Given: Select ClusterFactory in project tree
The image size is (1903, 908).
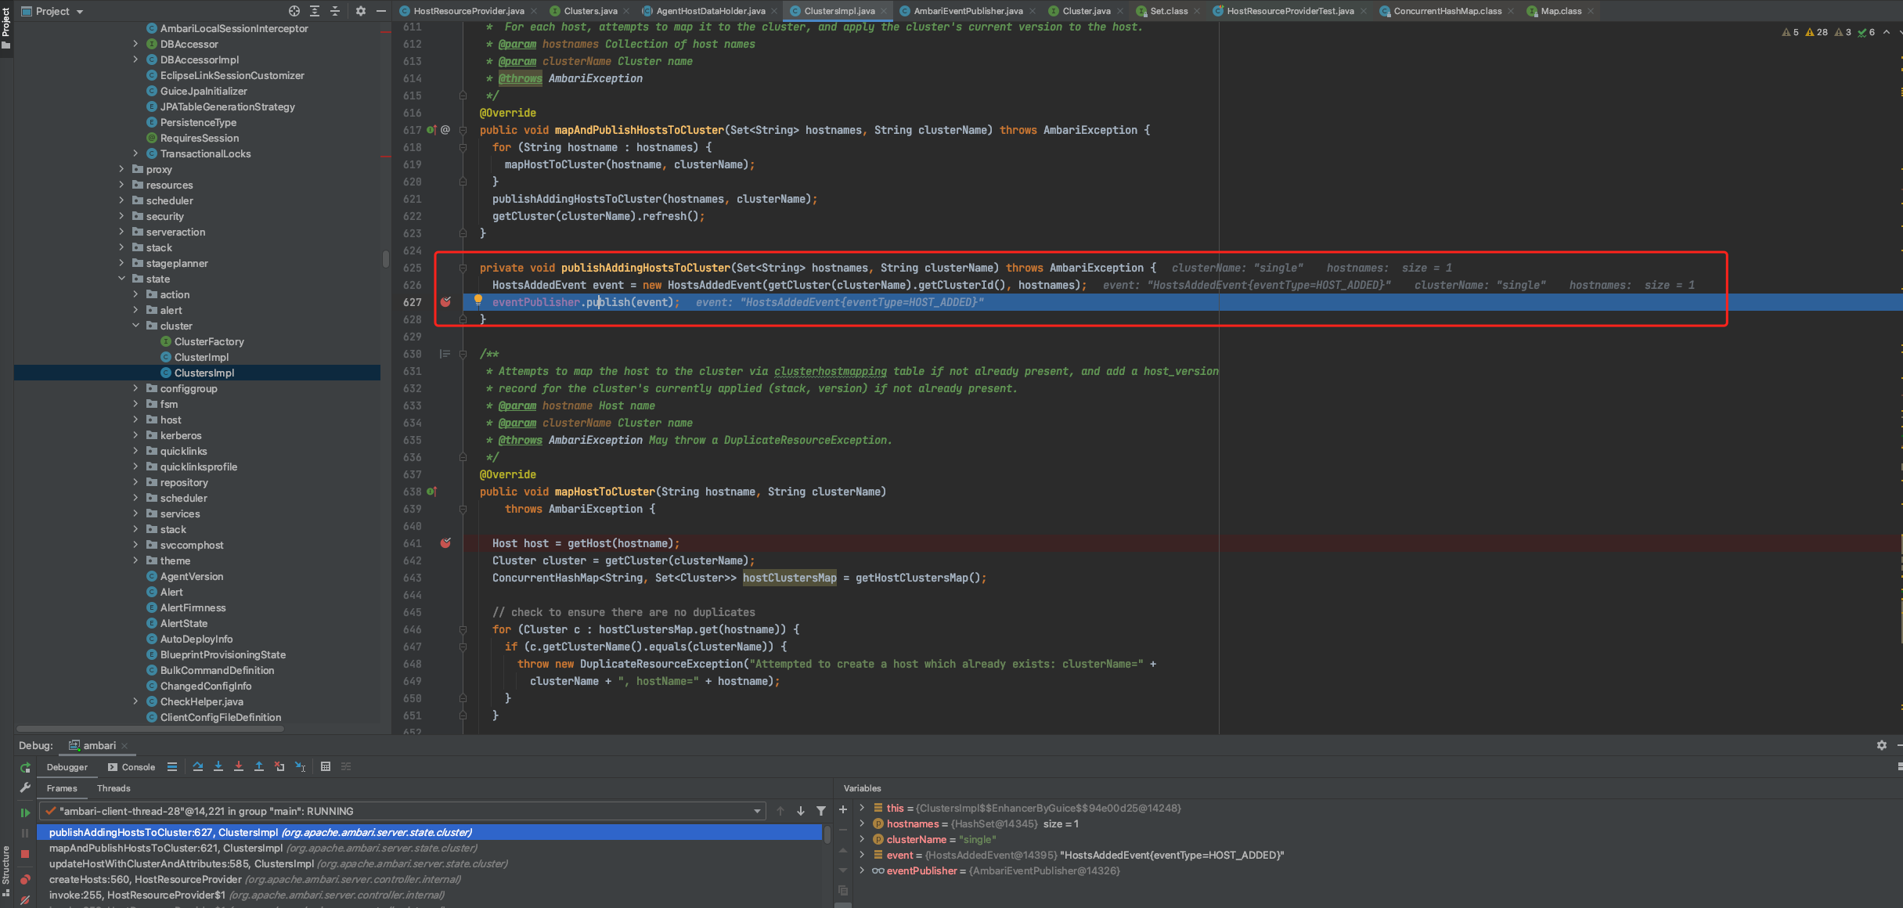Looking at the screenshot, I should coord(209,341).
